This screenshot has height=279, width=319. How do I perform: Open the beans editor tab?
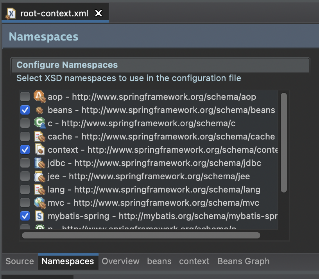click(159, 261)
